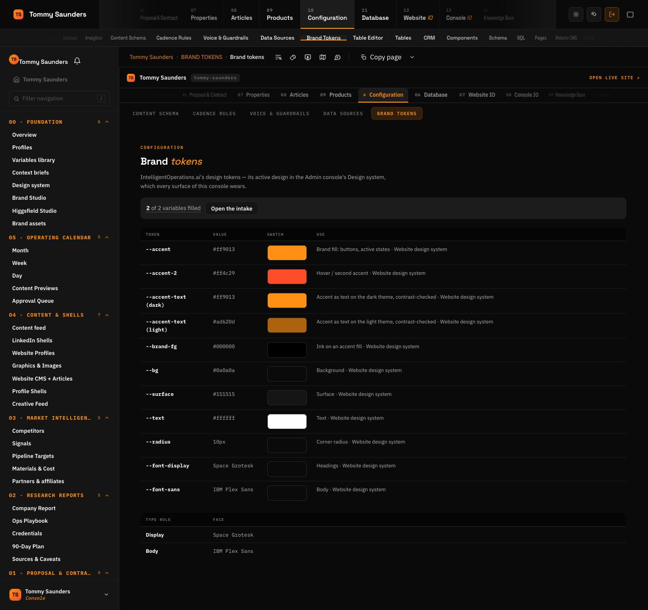Collapse the 04 Content & Shells section

107,315
